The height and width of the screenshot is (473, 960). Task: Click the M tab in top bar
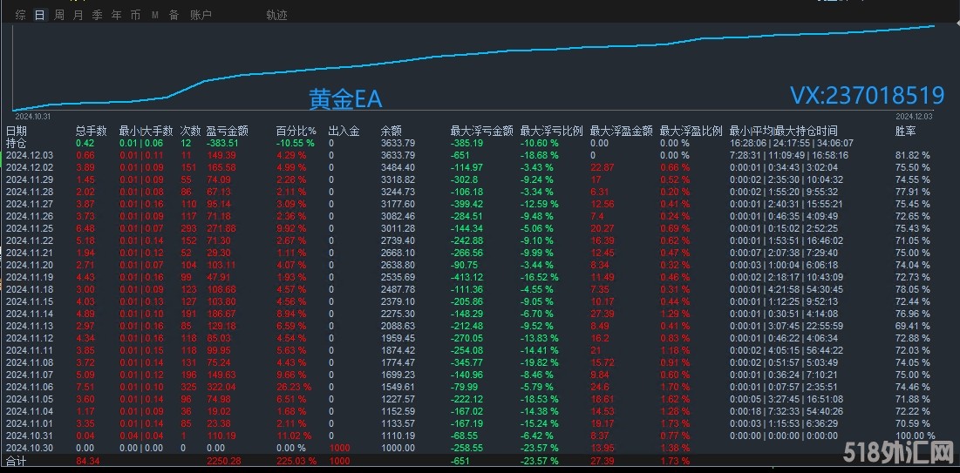(x=155, y=15)
